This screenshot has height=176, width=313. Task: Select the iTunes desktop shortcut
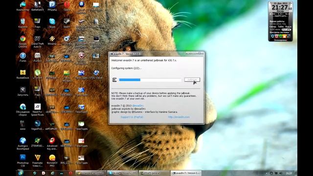23,57
